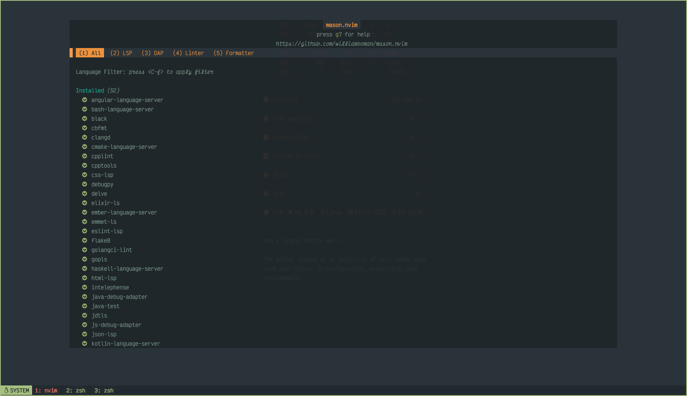This screenshot has width=687, height=396.
Task: Click the check icon next to css-lsp
Action: coord(84,175)
